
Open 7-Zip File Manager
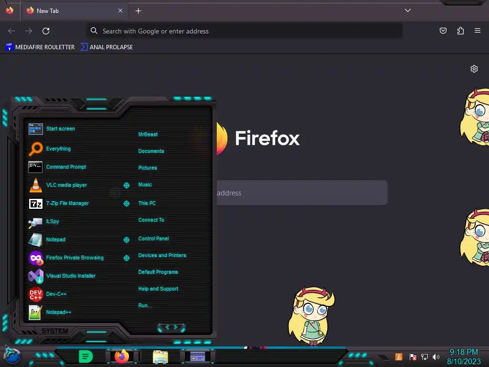point(59,203)
